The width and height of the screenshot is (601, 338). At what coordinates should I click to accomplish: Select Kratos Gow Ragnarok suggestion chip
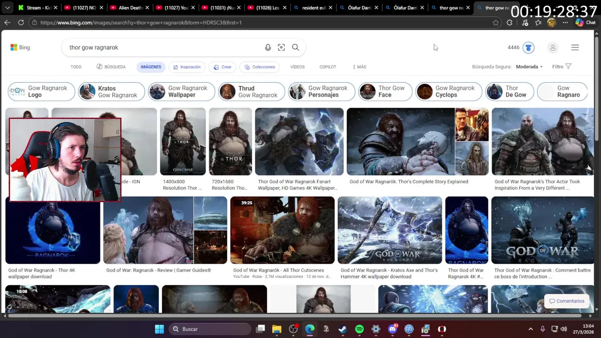(x=111, y=92)
